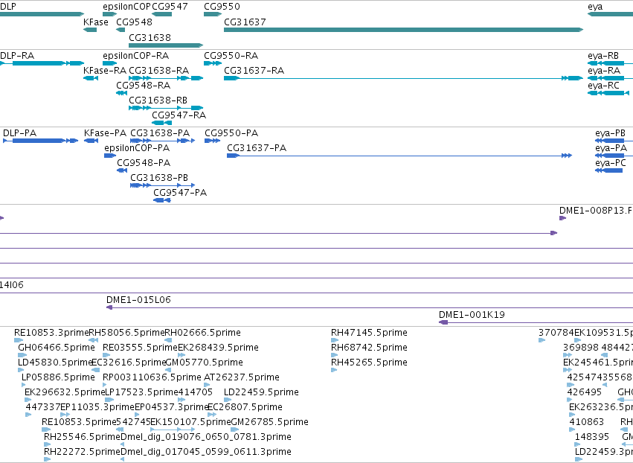Select the GM05770.5prime EST label
The height and width of the screenshot is (463, 633).
[205, 363]
